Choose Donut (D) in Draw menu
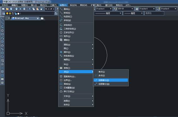 [76, 52]
